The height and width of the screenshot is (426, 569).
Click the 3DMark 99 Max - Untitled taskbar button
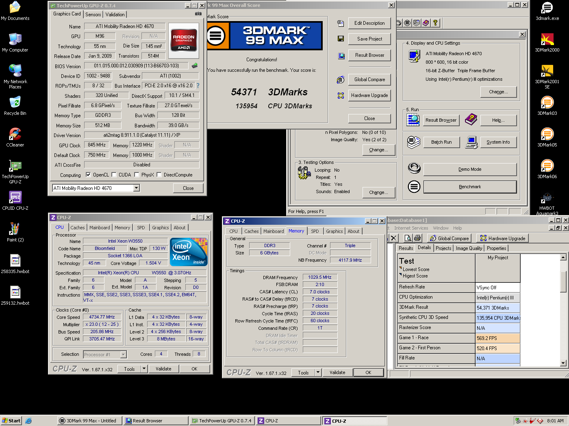pos(89,421)
